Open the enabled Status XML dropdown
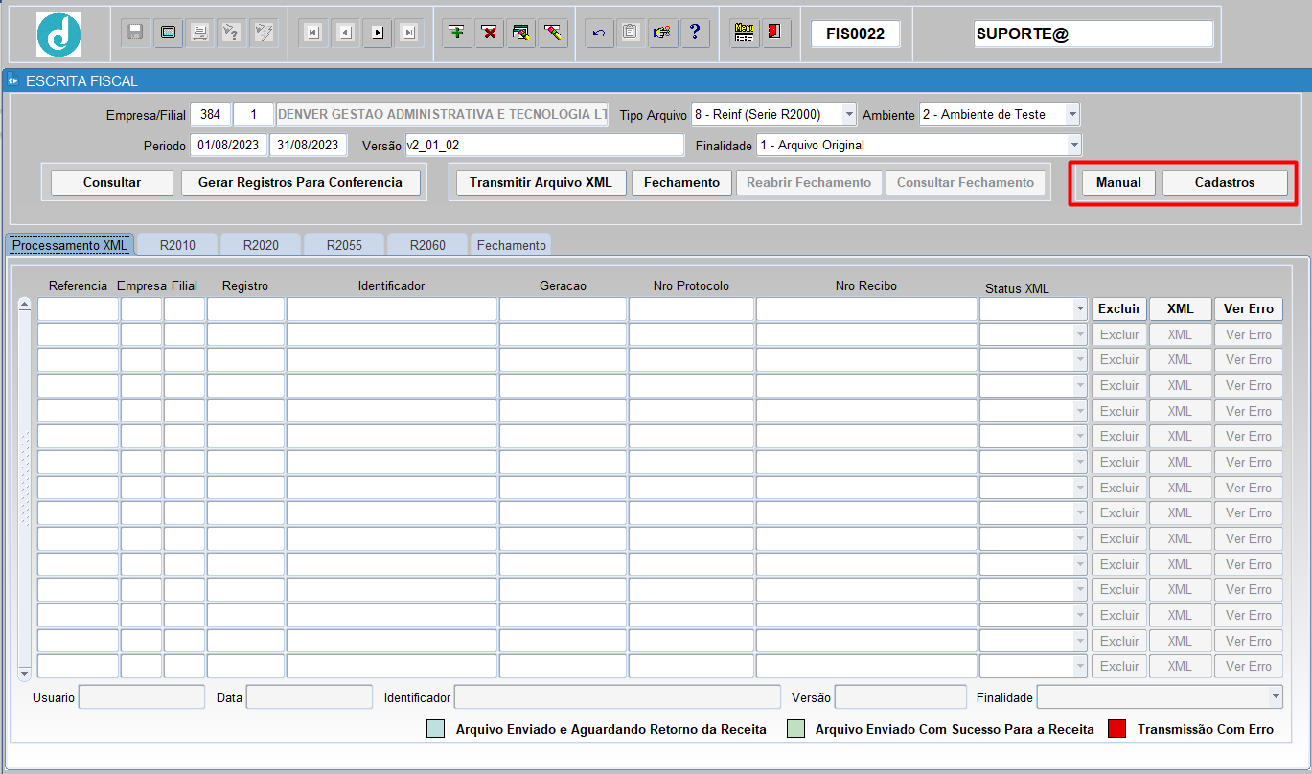Image resolution: width=1312 pixels, height=774 pixels. (x=1080, y=309)
